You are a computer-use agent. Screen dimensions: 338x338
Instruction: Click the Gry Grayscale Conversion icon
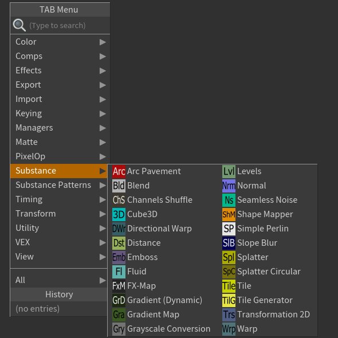[x=119, y=329]
